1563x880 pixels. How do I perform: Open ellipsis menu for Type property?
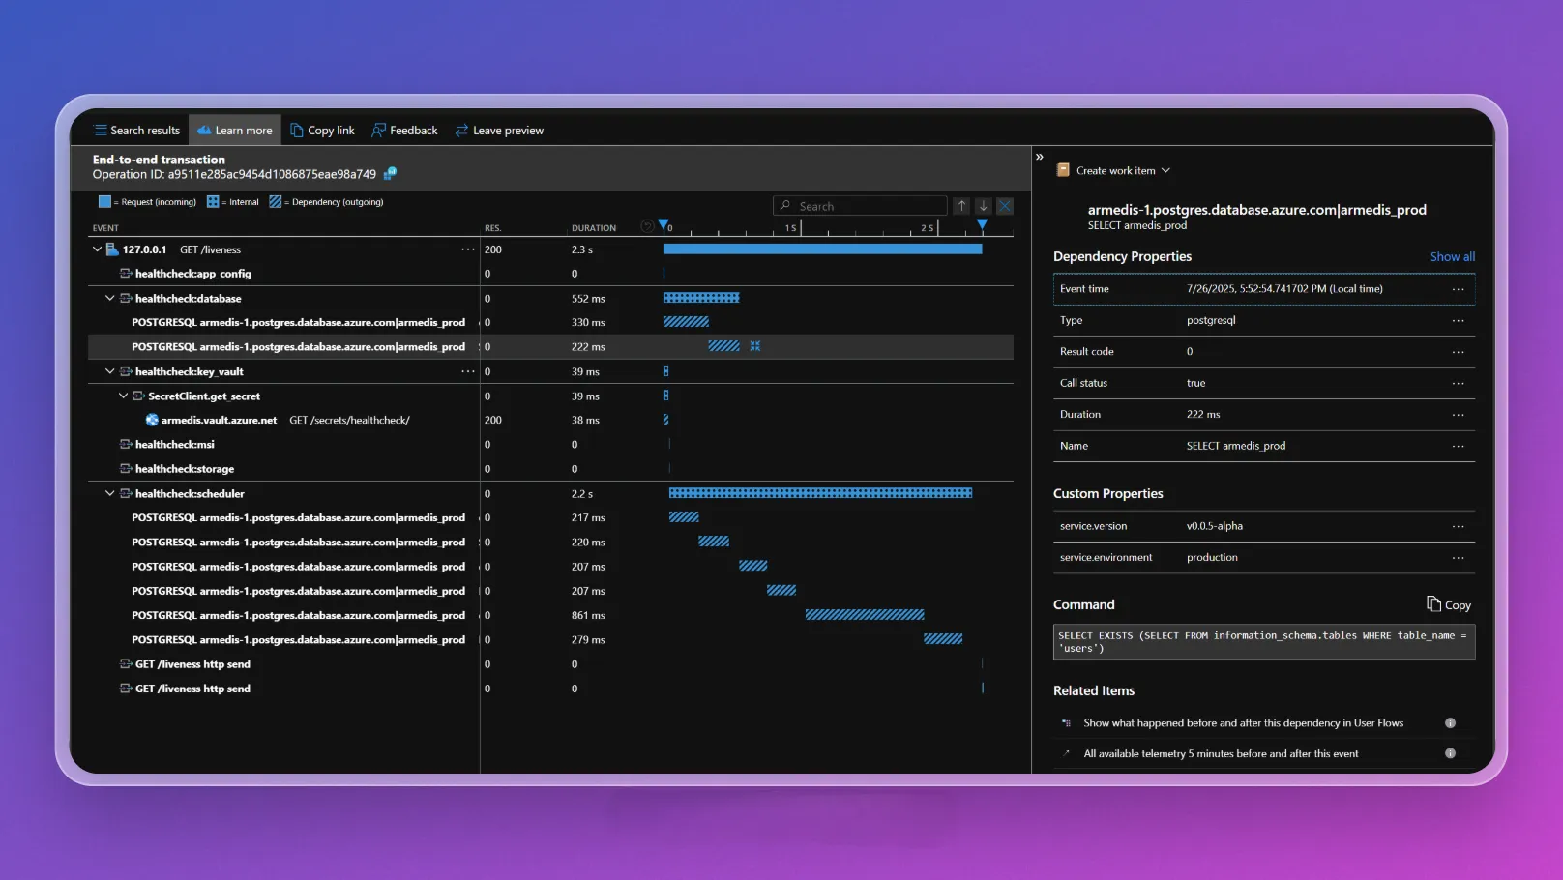tap(1458, 321)
